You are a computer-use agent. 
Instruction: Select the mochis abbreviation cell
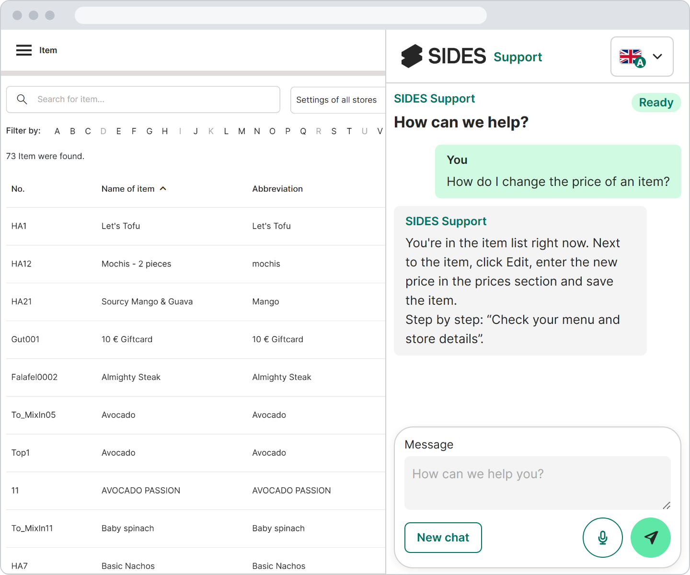[266, 264]
